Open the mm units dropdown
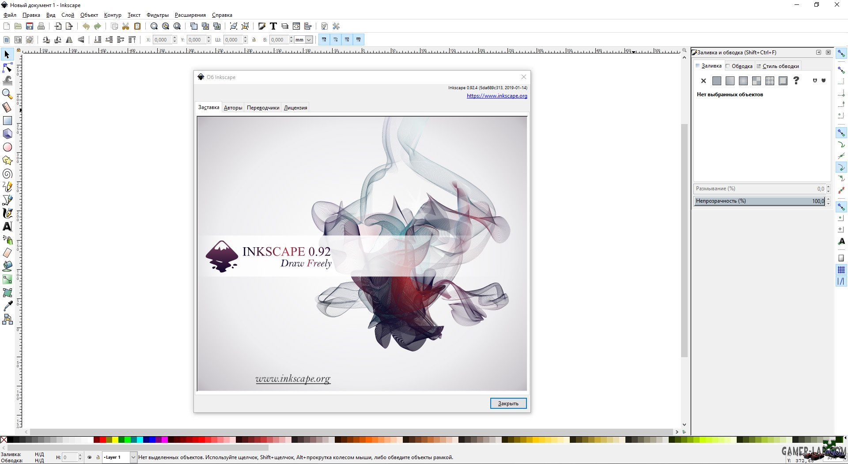Viewport: 848px width, 464px height. 309,40
